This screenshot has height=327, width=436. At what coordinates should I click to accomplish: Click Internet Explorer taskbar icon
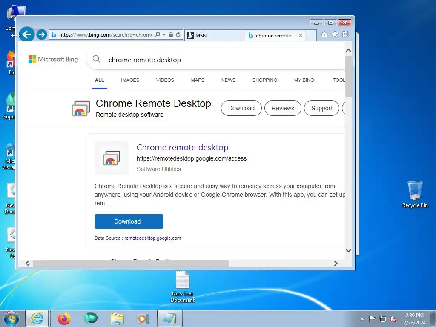(x=37, y=318)
